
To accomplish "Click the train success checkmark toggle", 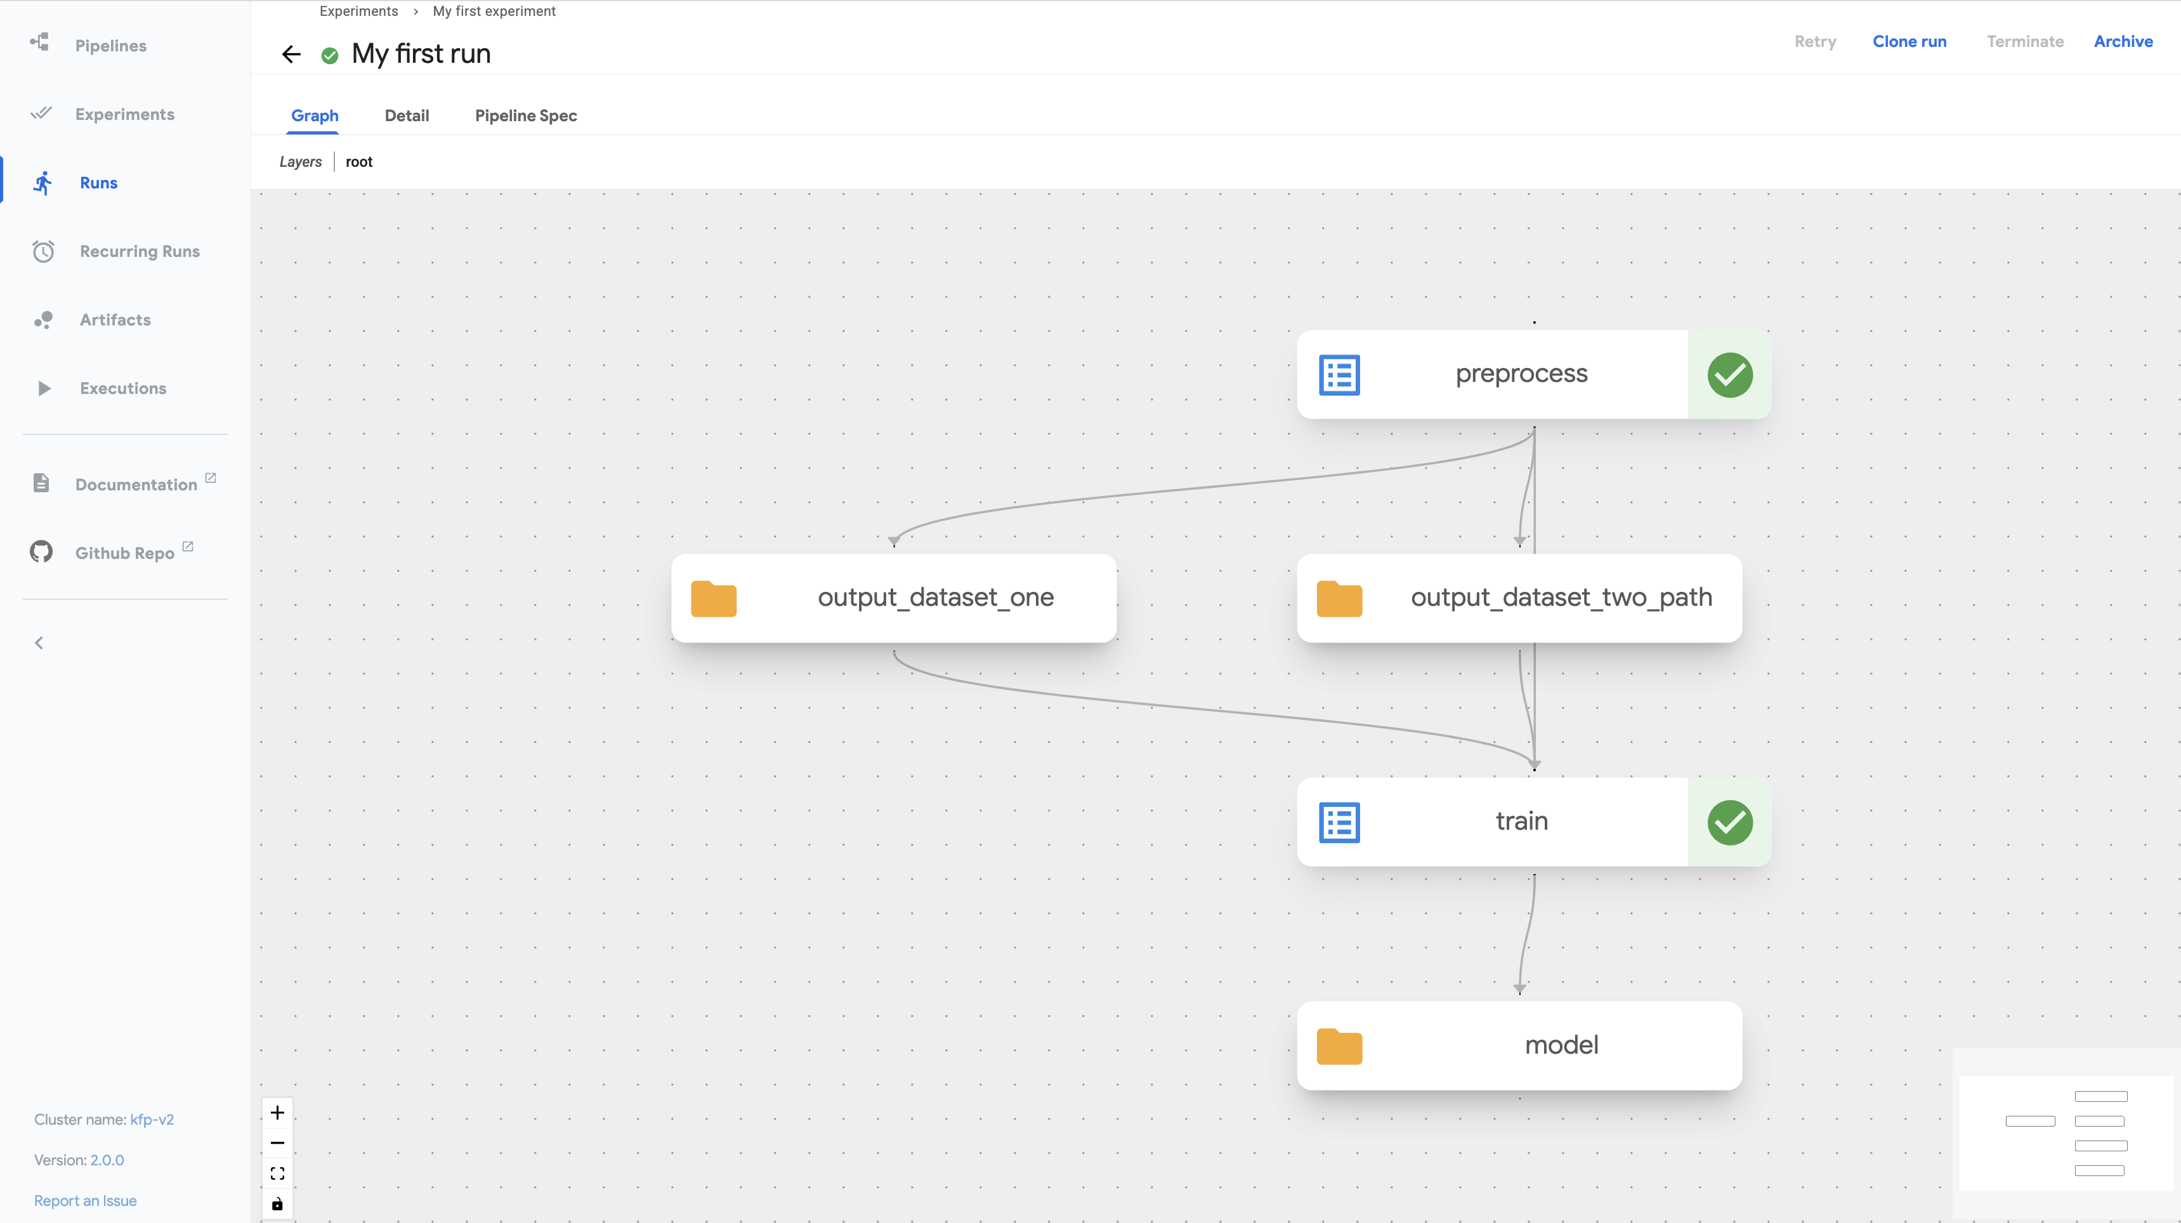I will 1729,822.
